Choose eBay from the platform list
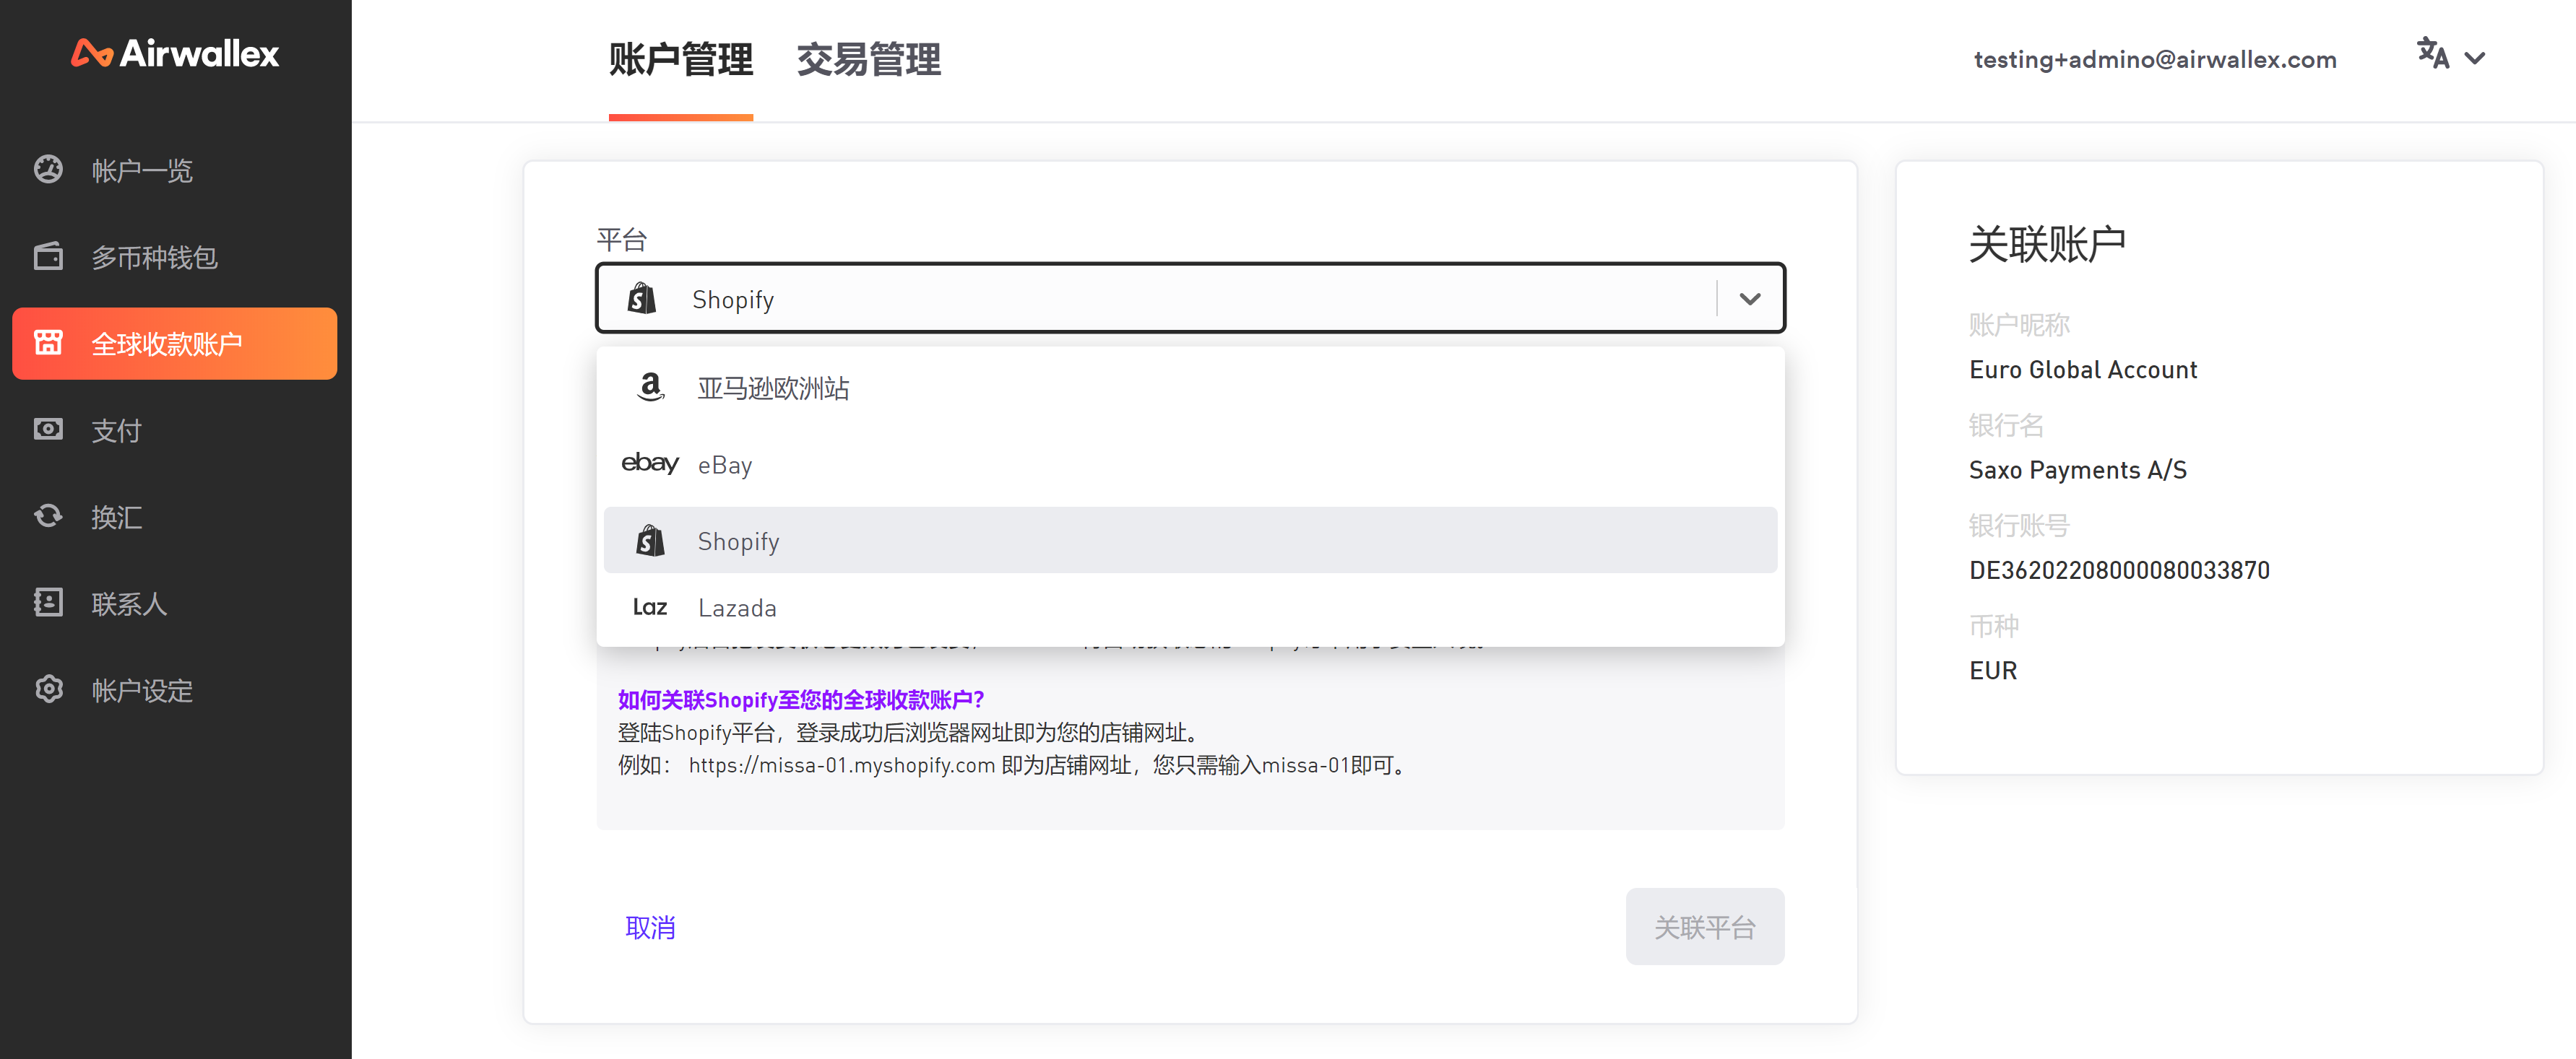Image resolution: width=2576 pixels, height=1059 pixels. [724, 463]
